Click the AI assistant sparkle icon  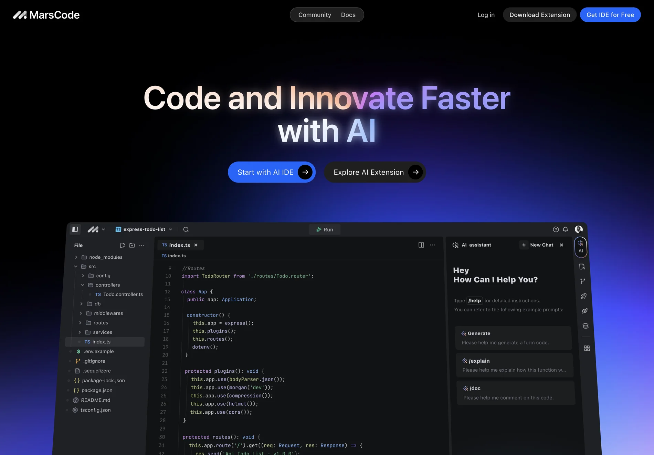(455, 245)
